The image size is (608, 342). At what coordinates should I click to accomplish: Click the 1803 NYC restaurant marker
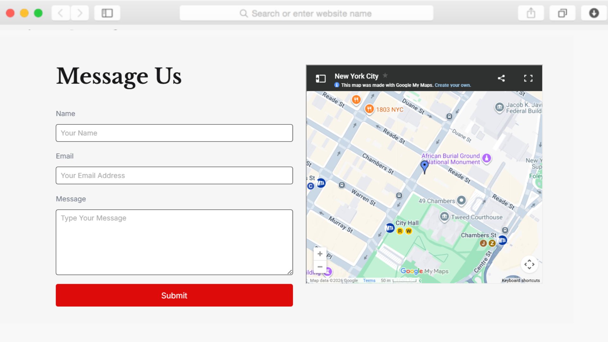369,109
